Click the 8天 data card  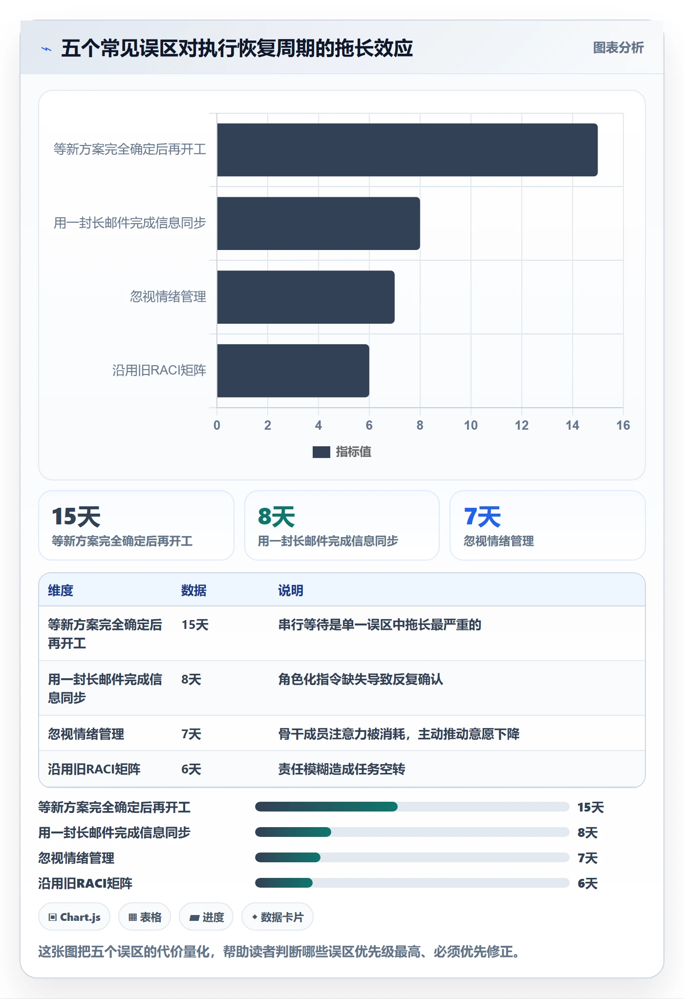342,525
